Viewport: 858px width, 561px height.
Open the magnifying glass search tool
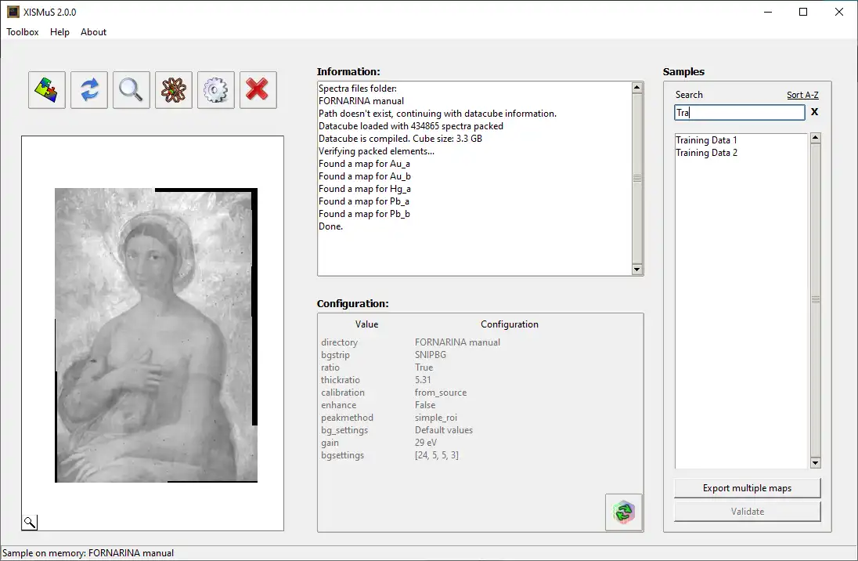pyautogui.click(x=131, y=89)
